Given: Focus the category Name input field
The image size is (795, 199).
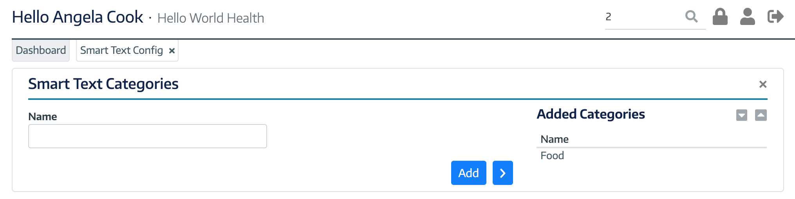Looking at the screenshot, I should (x=148, y=136).
